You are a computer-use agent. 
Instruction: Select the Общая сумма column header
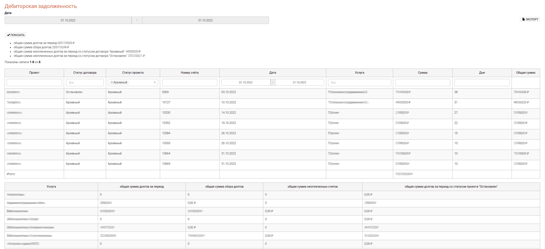[x=525, y=73]
